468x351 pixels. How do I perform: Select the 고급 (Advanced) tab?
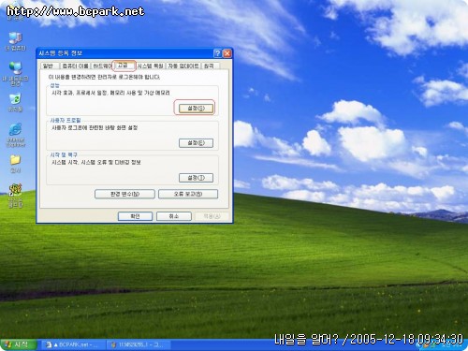pos(124,66)
